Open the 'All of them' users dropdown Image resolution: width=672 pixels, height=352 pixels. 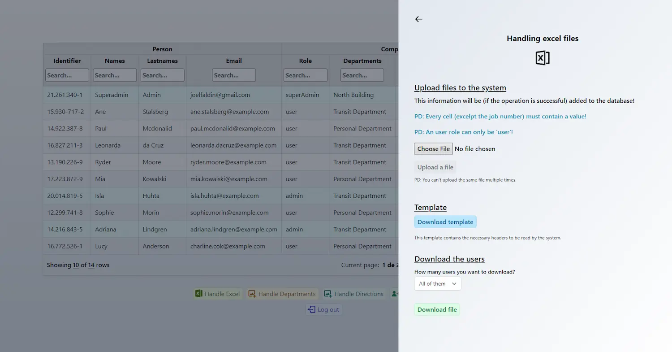pyautogui.click(x=437, y=283)
